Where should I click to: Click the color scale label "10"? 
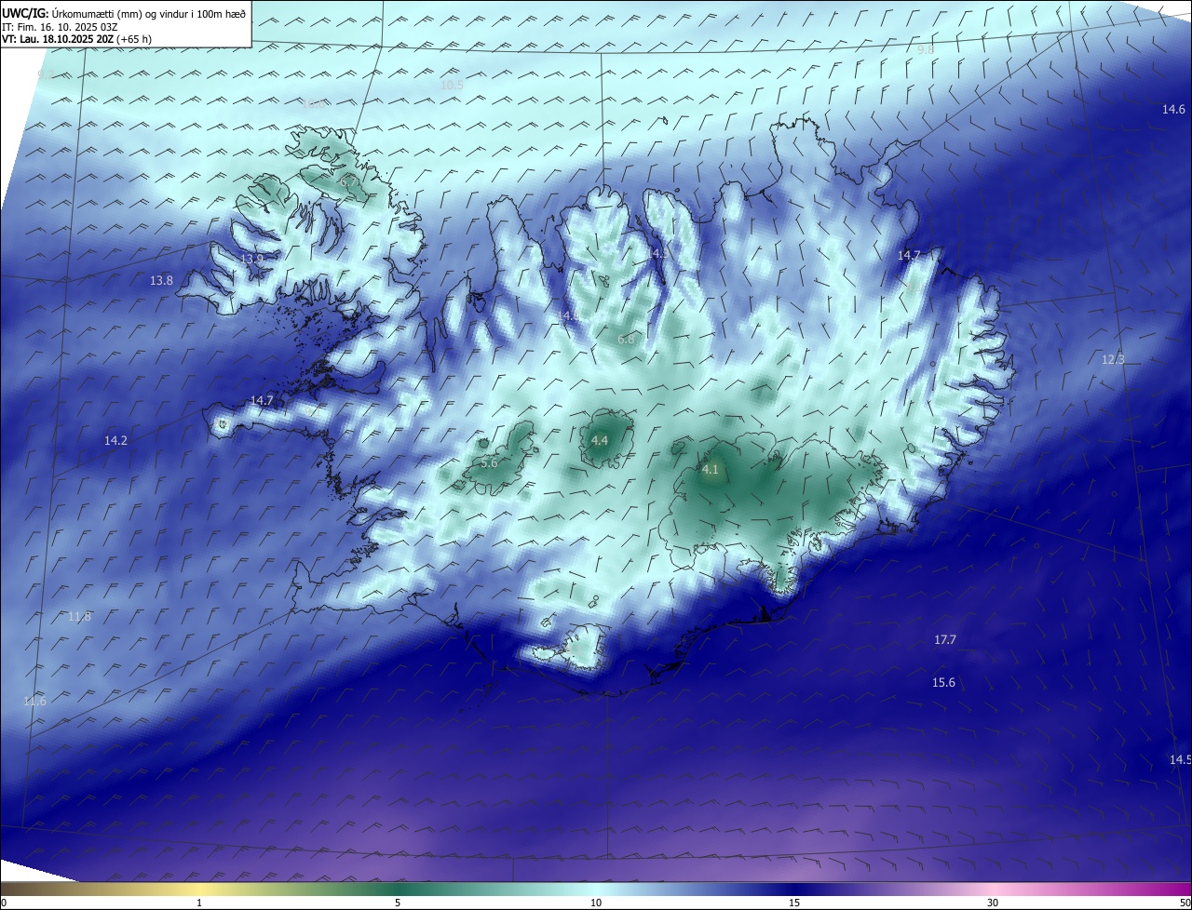tap(596, 903)
